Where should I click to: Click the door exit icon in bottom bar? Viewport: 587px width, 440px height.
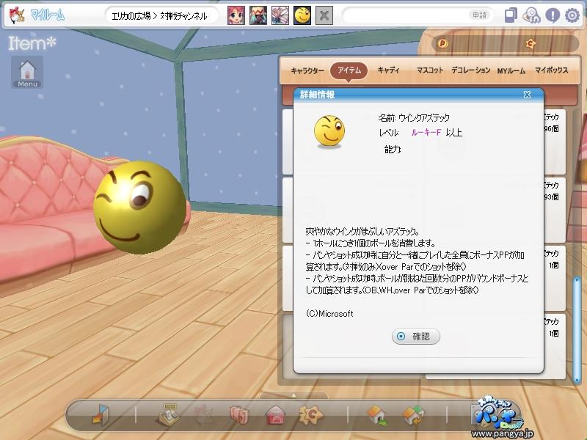pos(101,414)
